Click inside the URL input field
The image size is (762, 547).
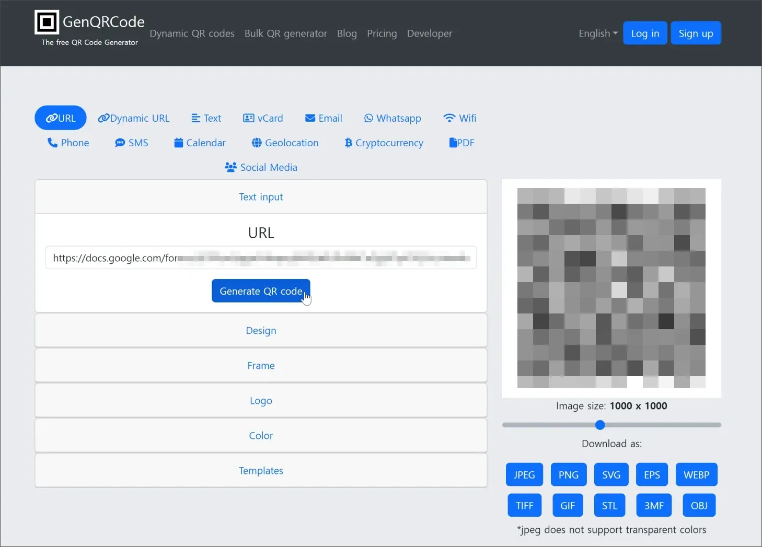pos(261,258)
